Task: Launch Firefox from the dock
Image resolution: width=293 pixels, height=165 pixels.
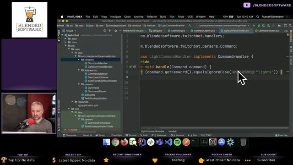Action: coord(124,142)
